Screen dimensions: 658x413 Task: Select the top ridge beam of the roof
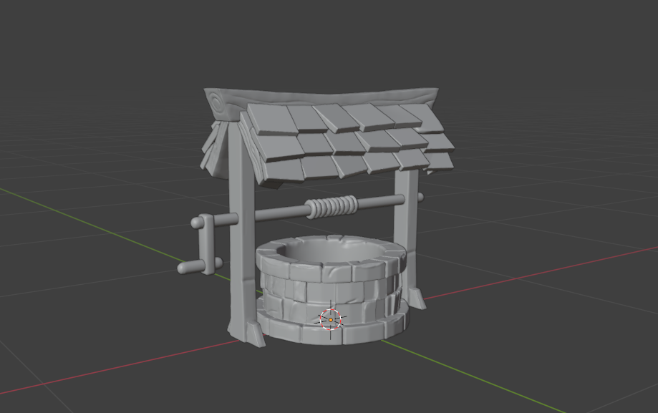coord(322,97)
